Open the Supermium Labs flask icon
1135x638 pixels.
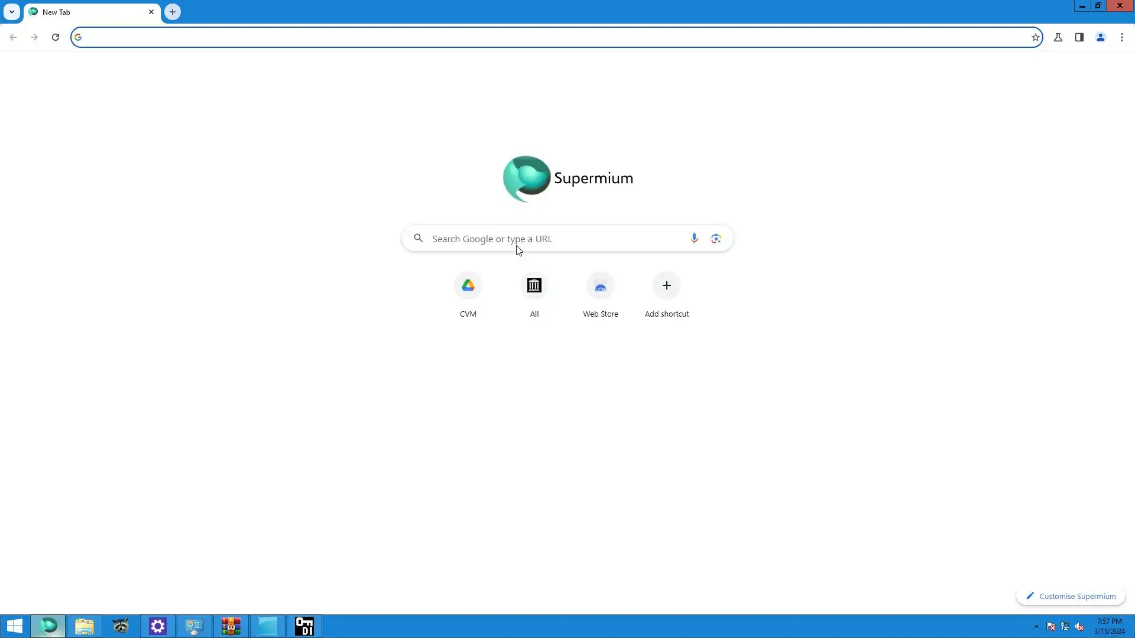point(1058,37)
